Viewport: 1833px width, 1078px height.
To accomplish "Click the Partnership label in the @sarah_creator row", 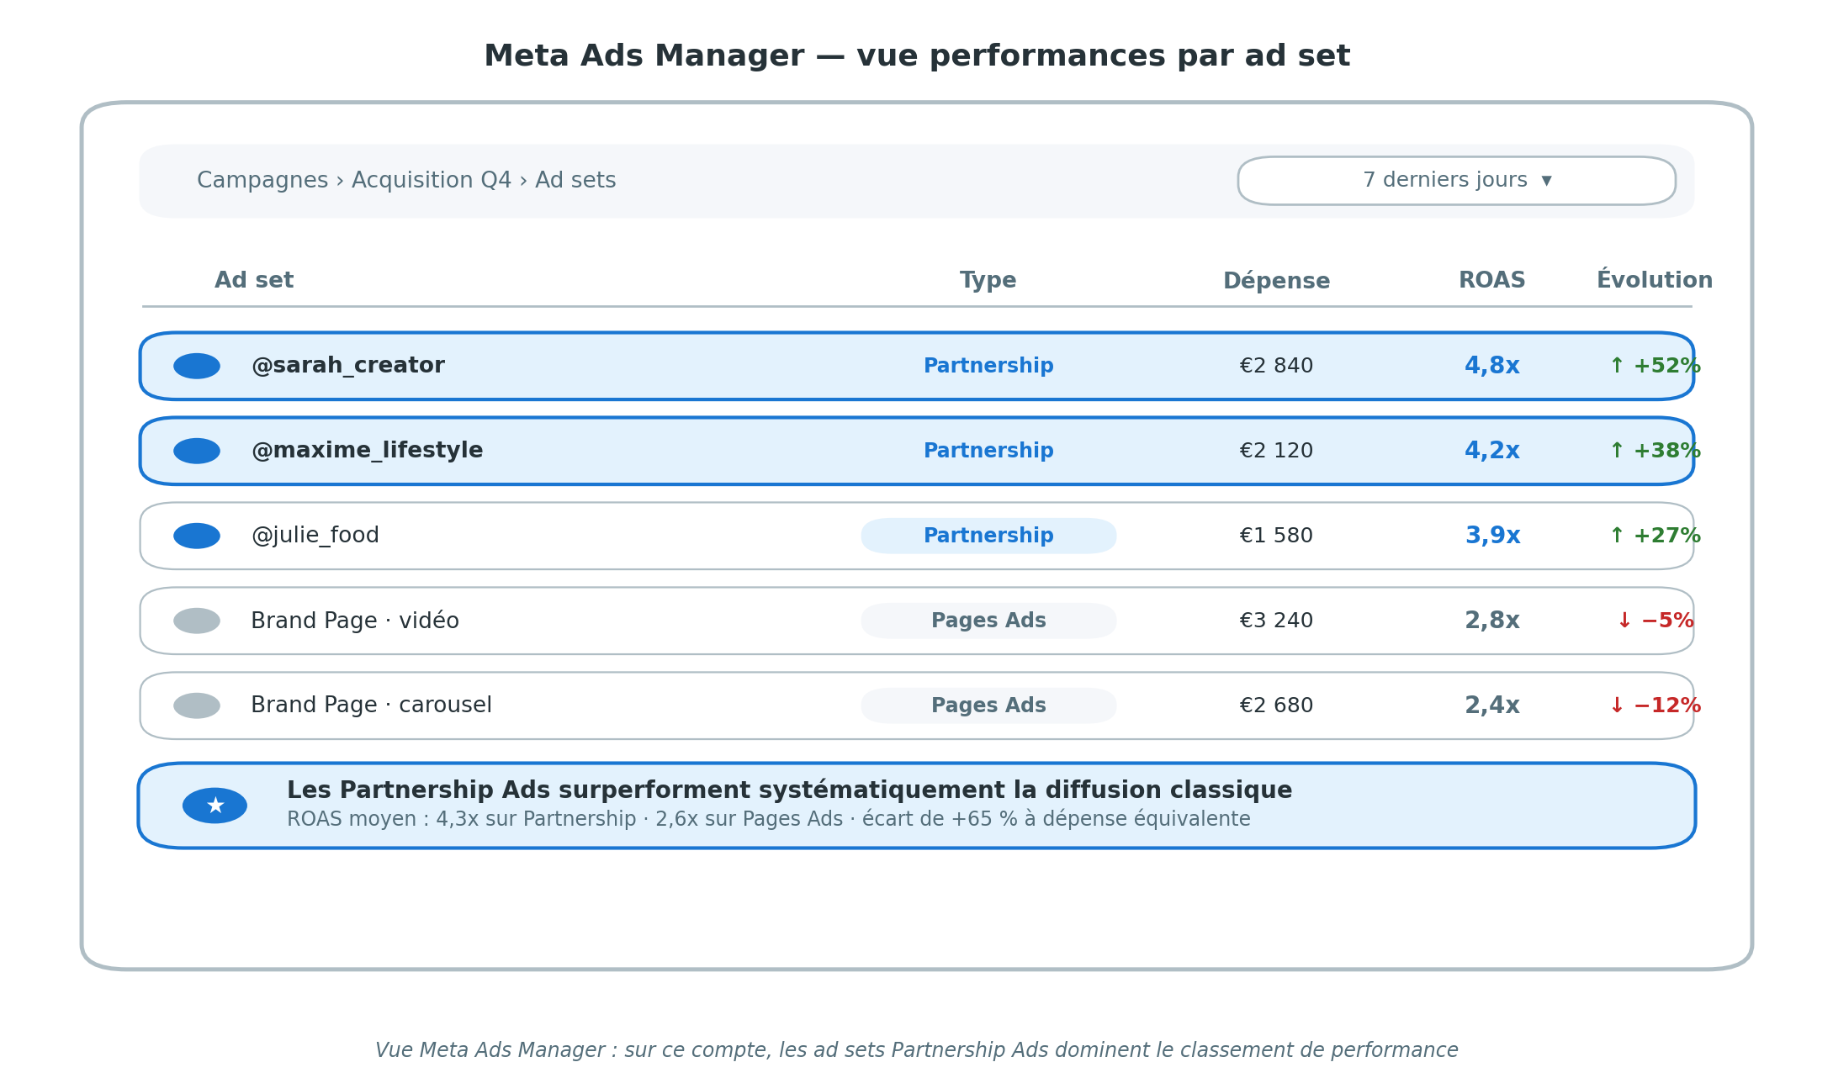I will 988,366.
